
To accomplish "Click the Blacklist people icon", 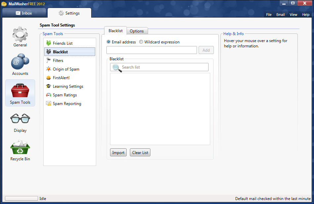I will pyautogui.click(x=49, y=52).
